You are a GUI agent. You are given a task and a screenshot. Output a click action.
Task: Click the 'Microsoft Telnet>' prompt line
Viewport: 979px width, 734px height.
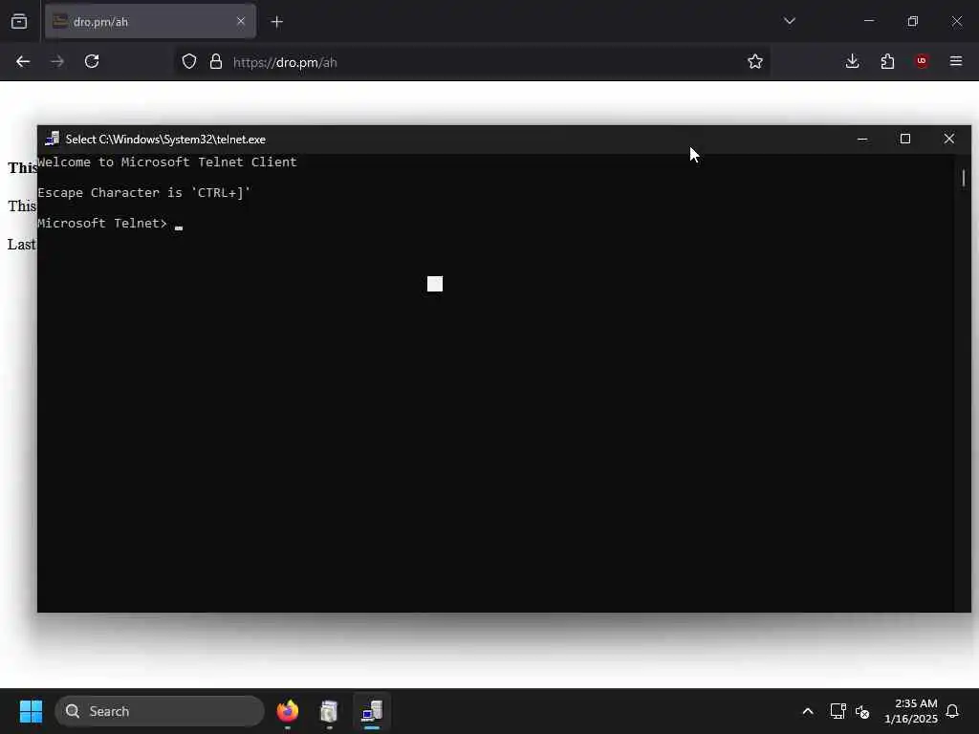click(102, 224)
